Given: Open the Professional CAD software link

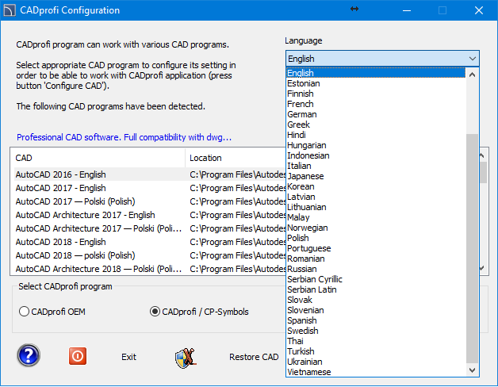Looking at the screenshot, I should (125, 137).
